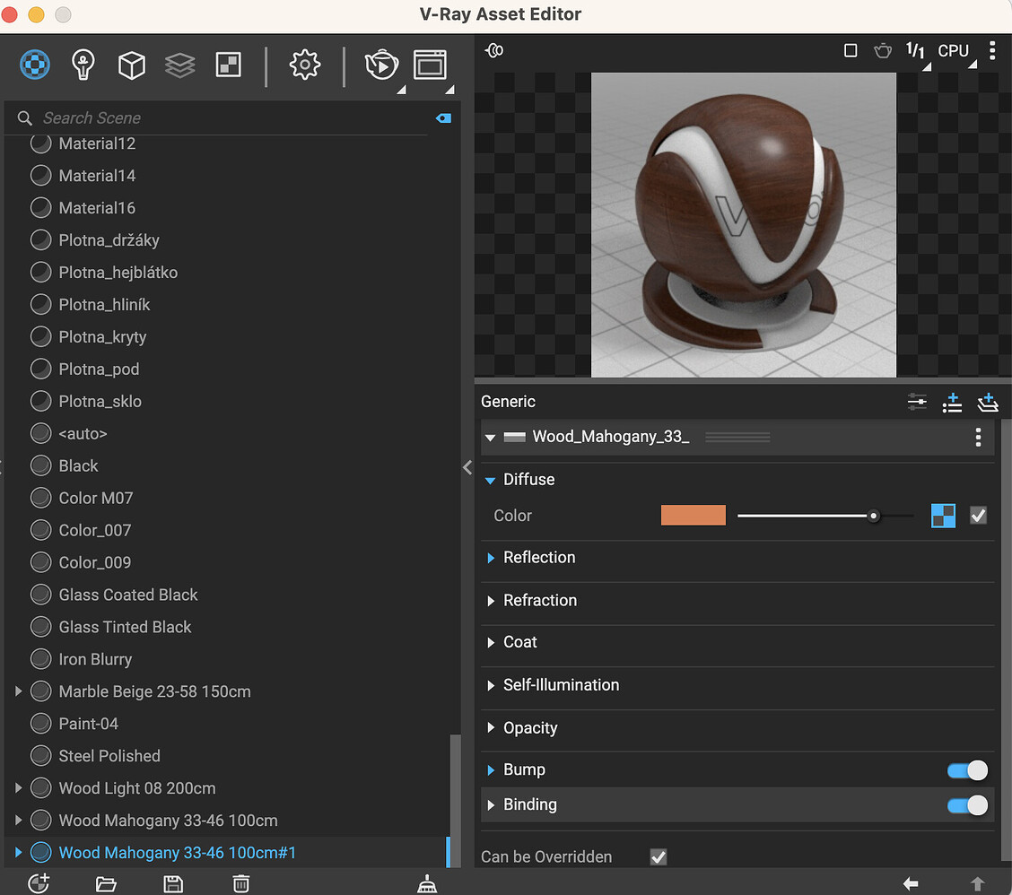This screenshot has width=1012, height=895.
Task: Open the Frame Buffer window icon
Action: 430,65
